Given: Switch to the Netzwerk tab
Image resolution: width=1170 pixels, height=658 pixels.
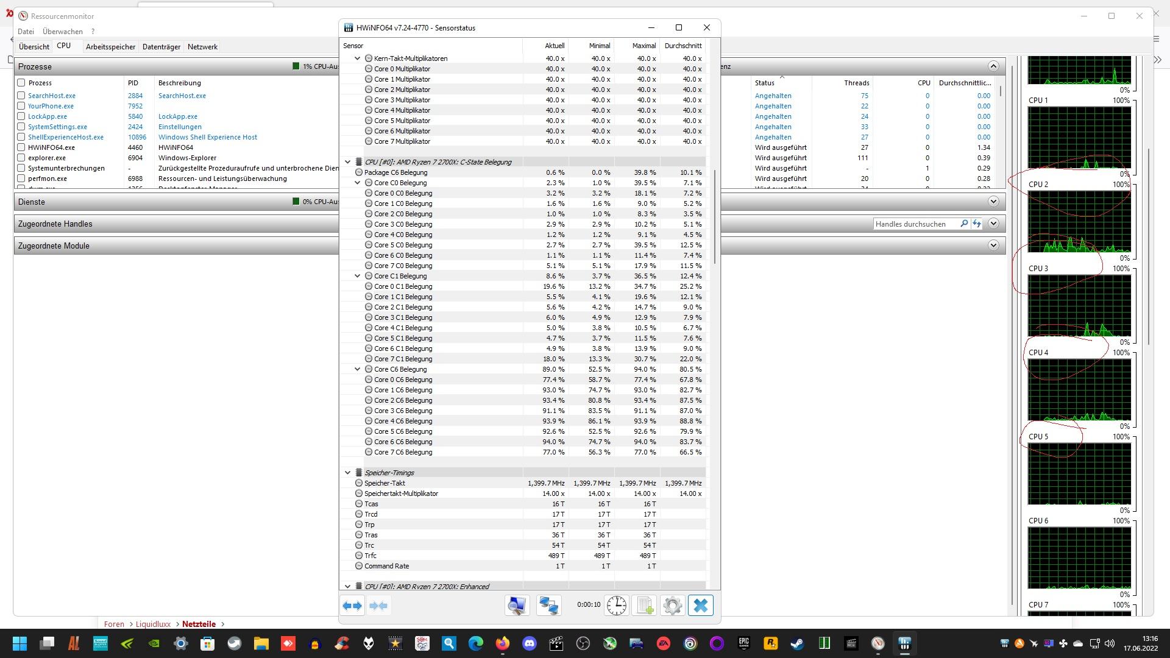Looking at the screenshot, I should (x=202, y=46).
